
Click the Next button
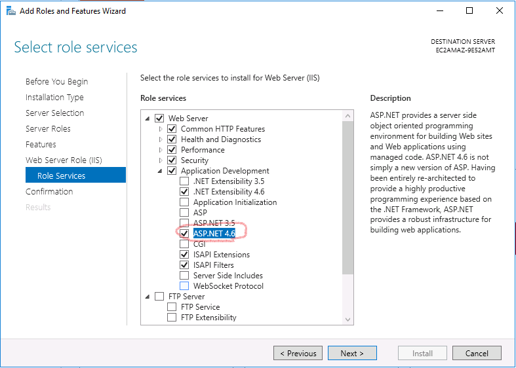pyautogui.click(x=352, y=354)
